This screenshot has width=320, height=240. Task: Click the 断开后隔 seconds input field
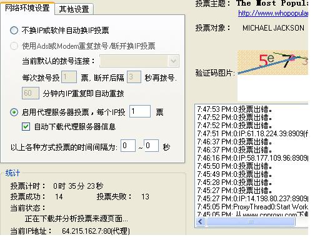point(134,77)
